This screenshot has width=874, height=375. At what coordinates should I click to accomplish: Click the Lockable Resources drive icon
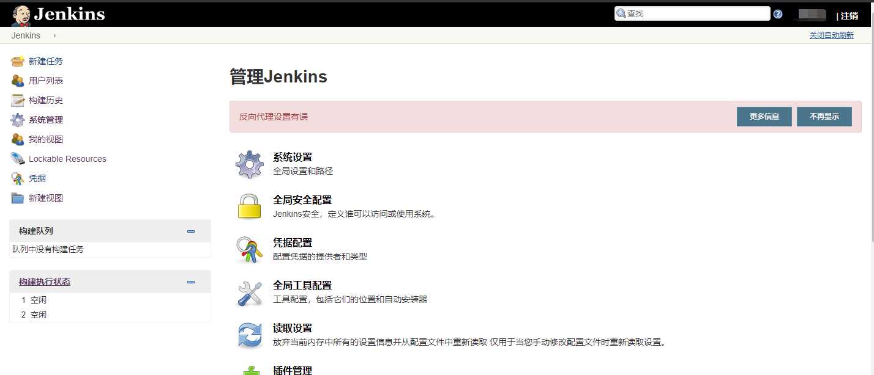[18, 159]
